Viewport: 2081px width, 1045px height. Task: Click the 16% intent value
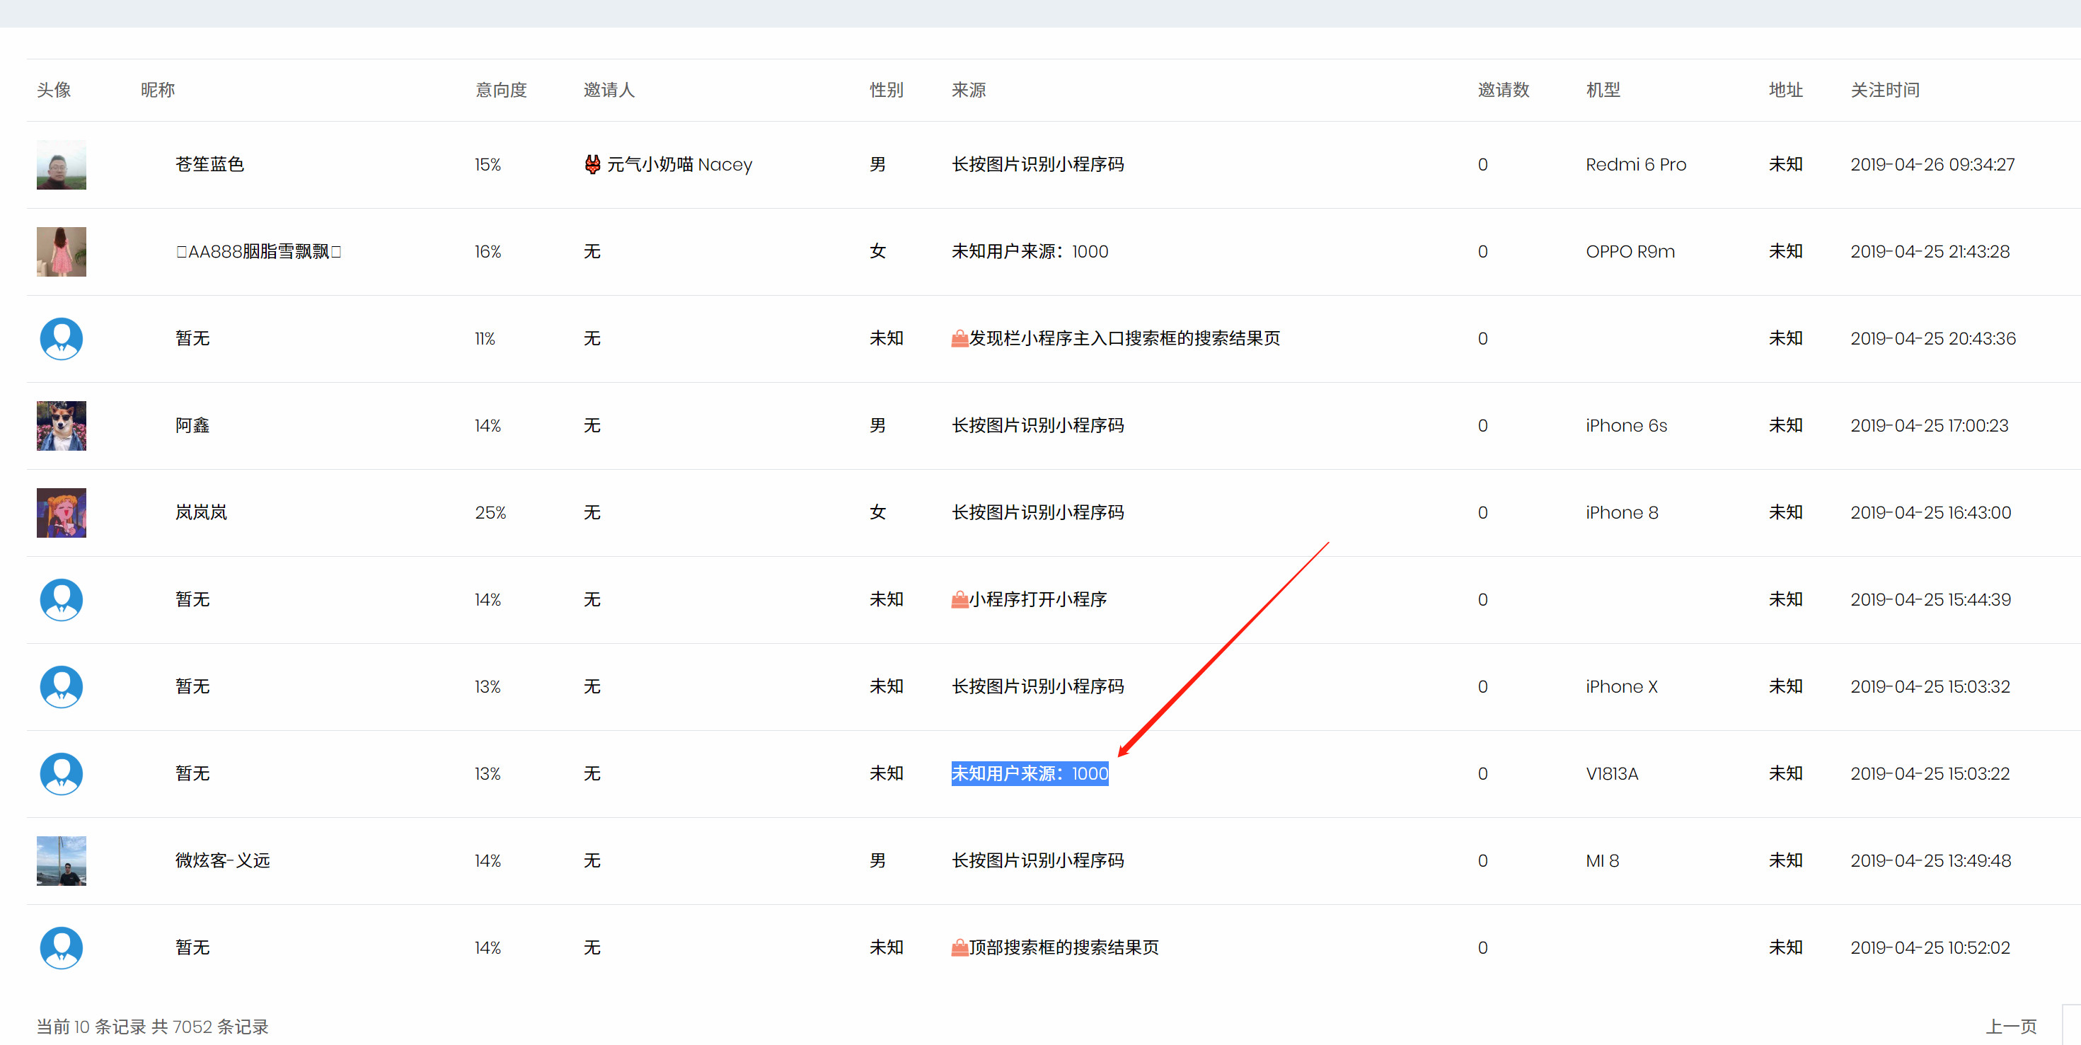tap(488, 252)
